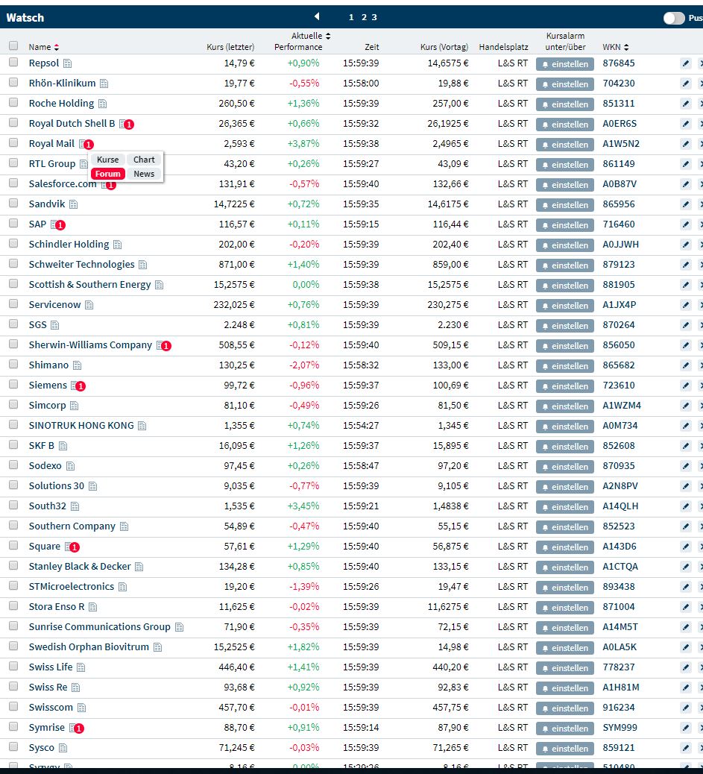Edit the Sysco entry with its pencil icon
This screenshot has width=703, height=774.
pyautogui.click(x=686, y=749)
